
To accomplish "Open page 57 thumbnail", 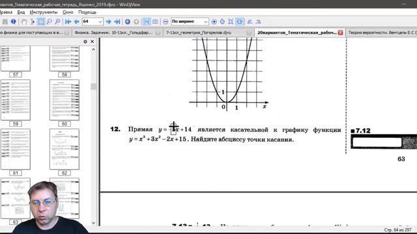I will coord(16,58).
